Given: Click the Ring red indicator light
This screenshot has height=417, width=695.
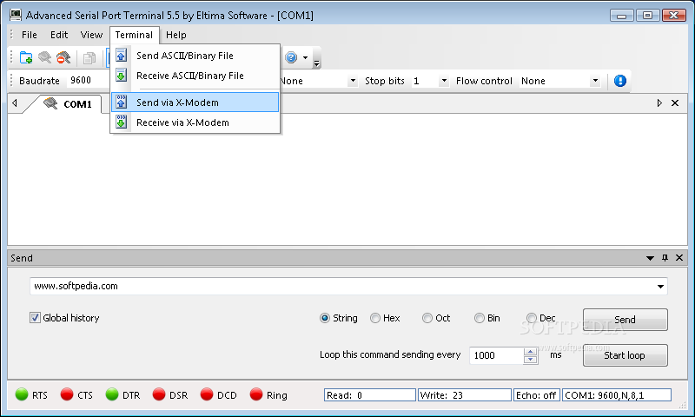Looking at the screenshot, I should point(256,394).
